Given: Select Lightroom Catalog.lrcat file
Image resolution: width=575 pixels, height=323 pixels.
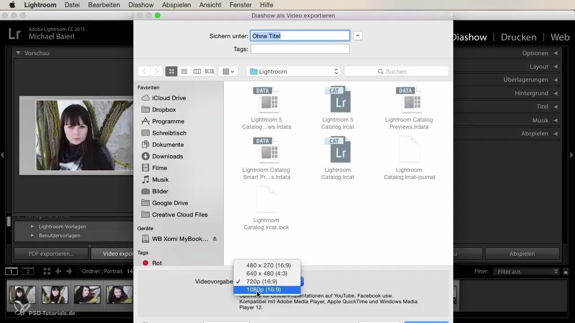Looking at the screenshot, I should point(337,158).
